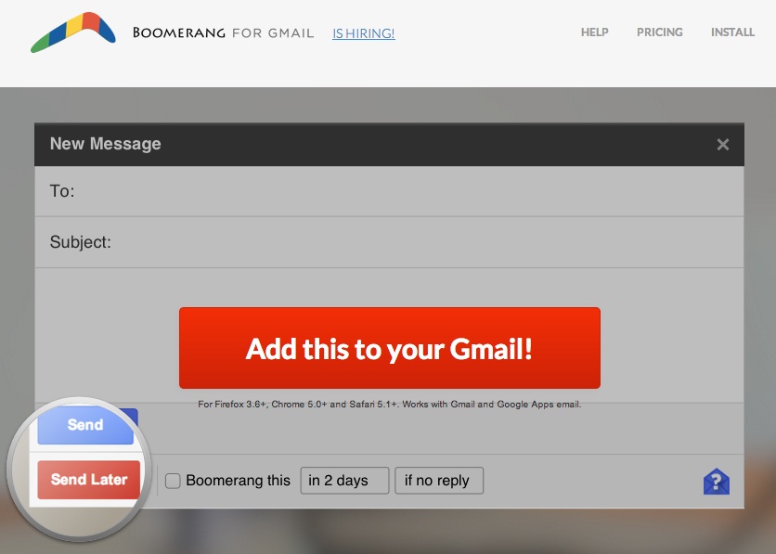
Task: Click the blue Send button
Action: coord(85,425)
